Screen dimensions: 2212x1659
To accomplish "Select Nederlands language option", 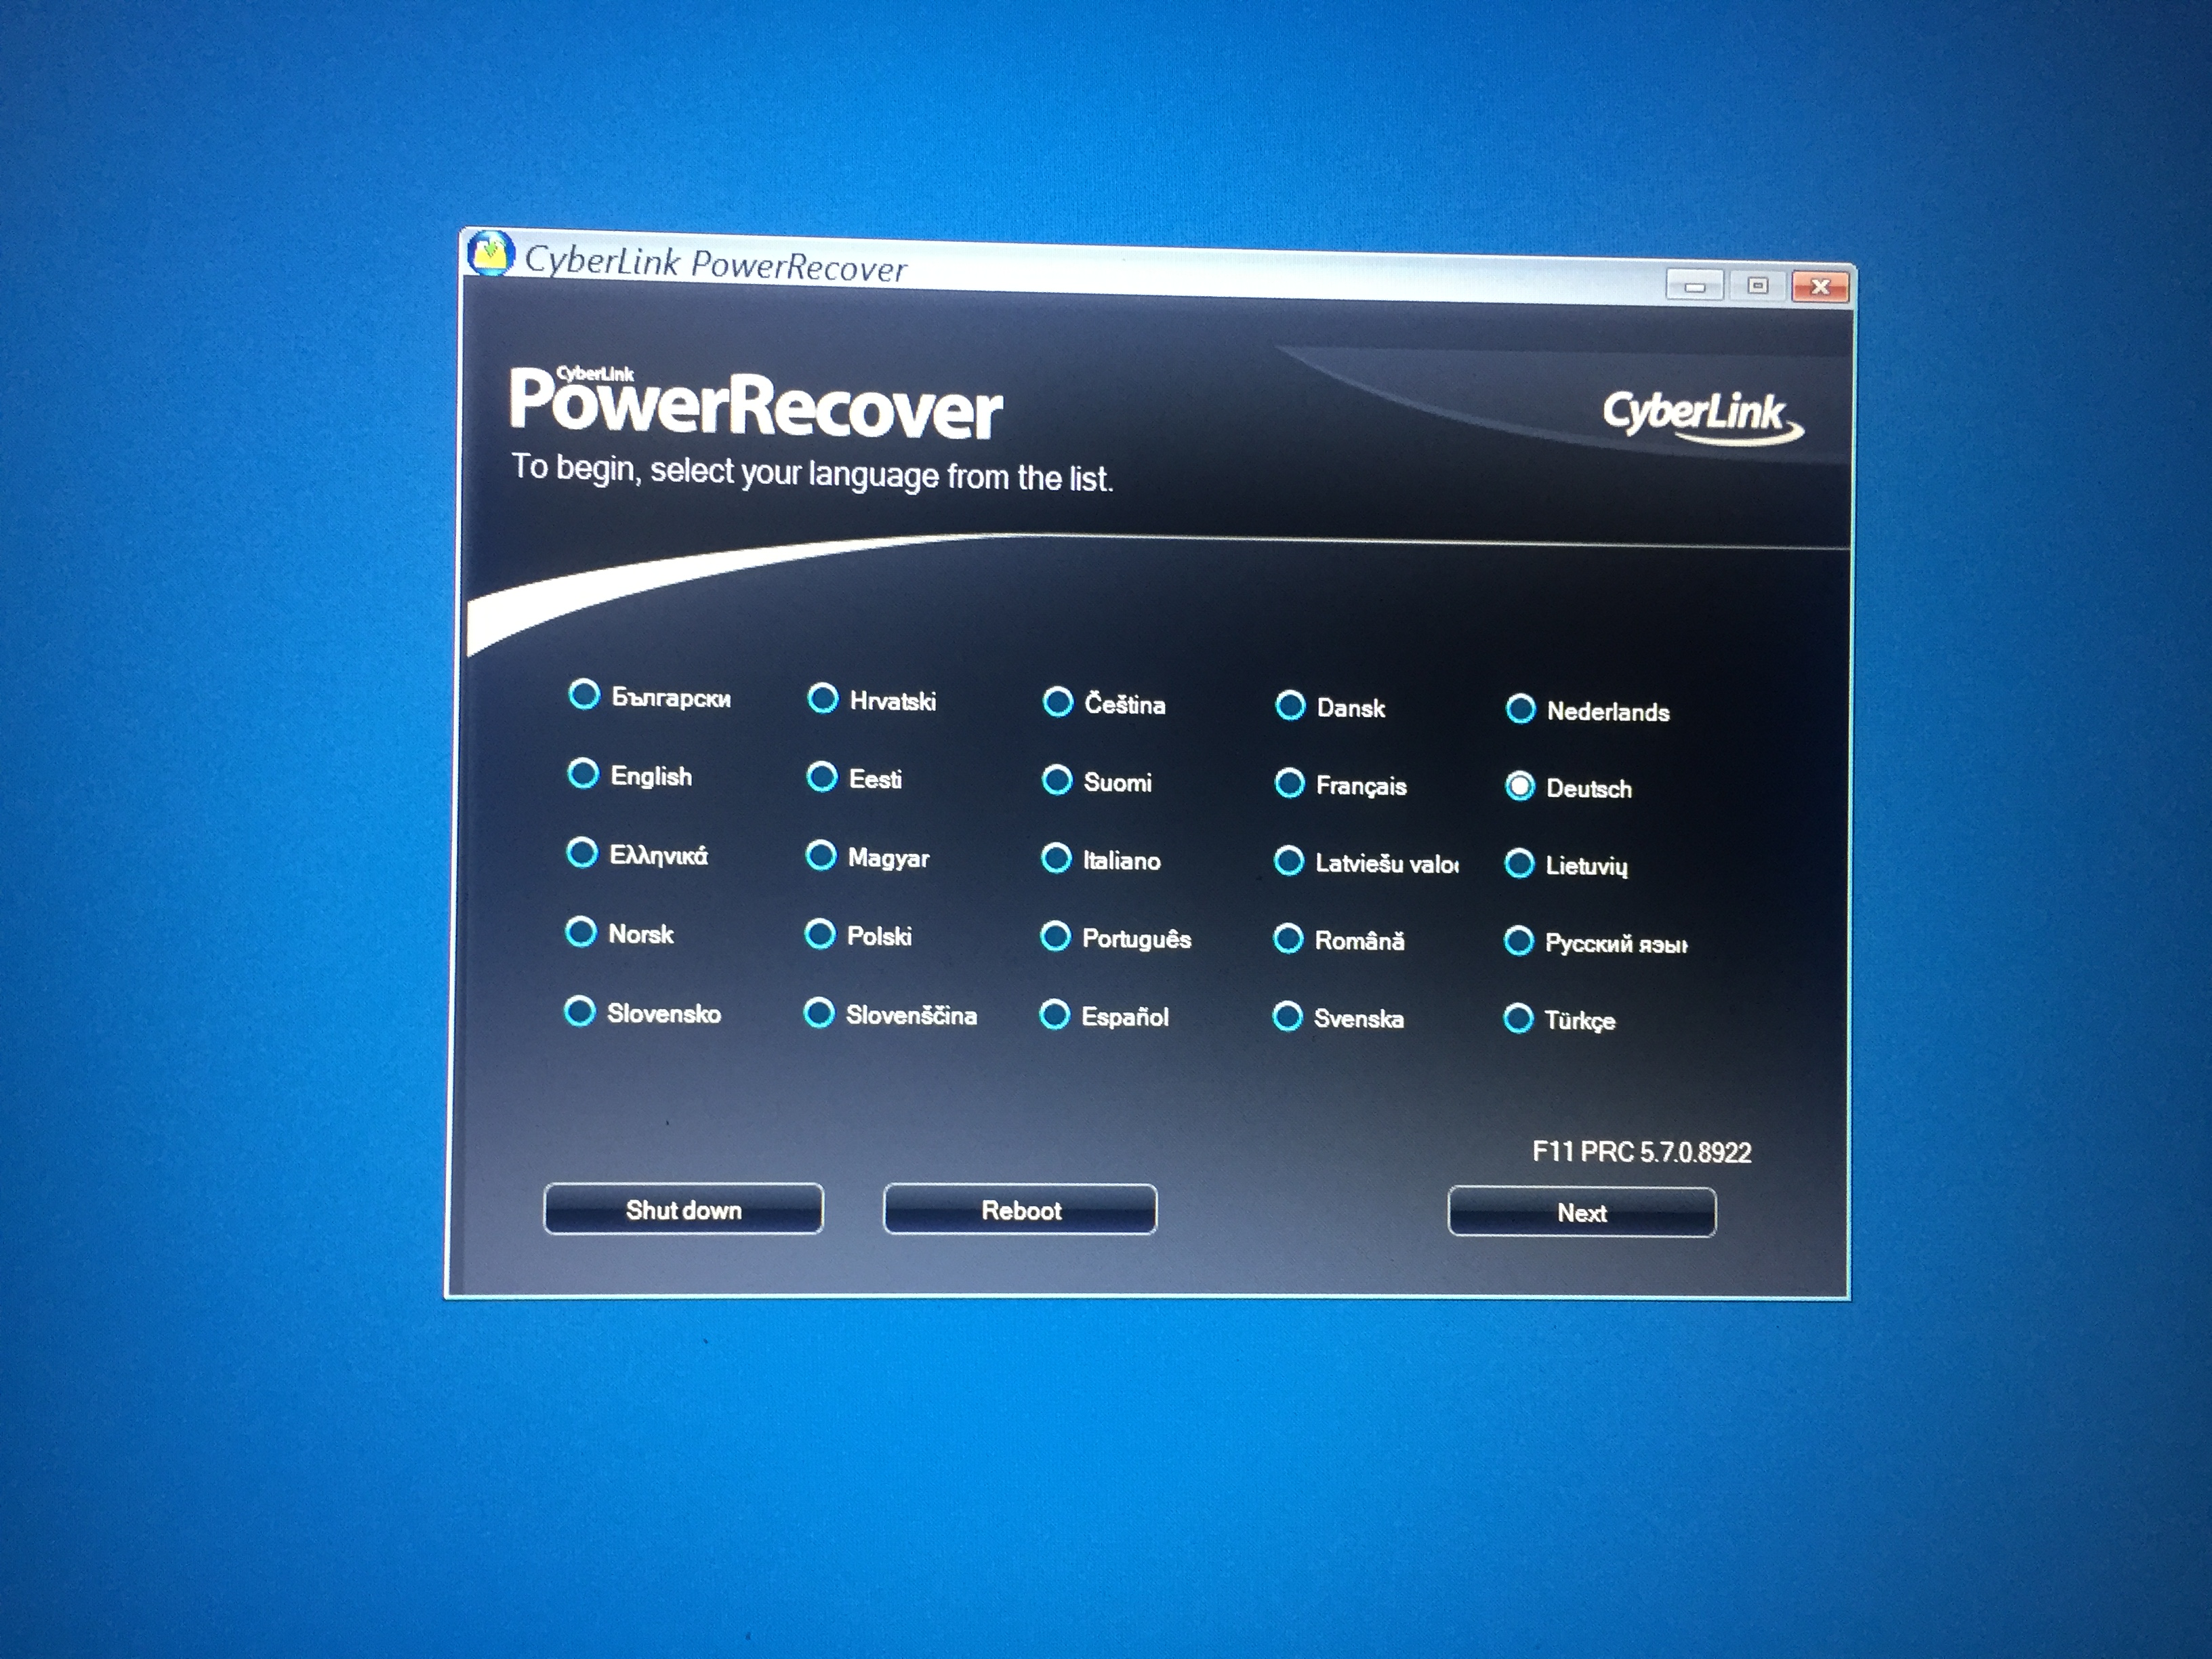I will 1521,709.
